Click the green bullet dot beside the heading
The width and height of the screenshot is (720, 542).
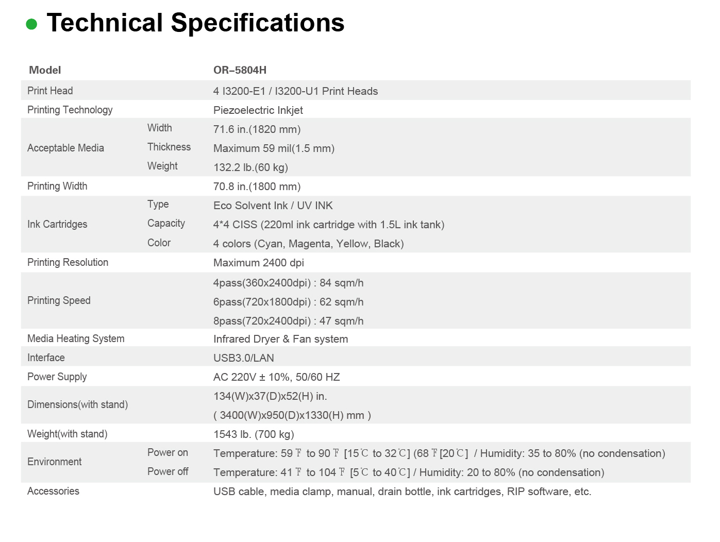[31, 24]
